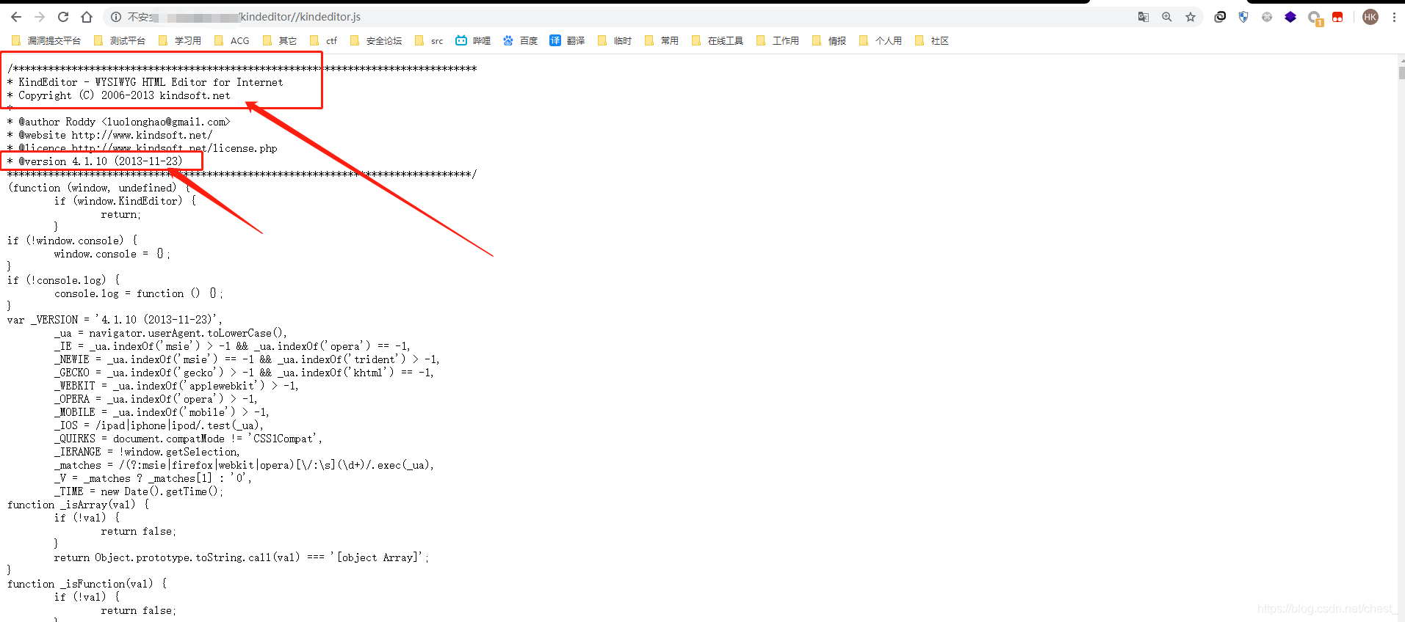Open ACG bookmark folder
Image resolution: width=1405 pixels, height=622 pixels.
pyautogui.click(x=231, y=40)
